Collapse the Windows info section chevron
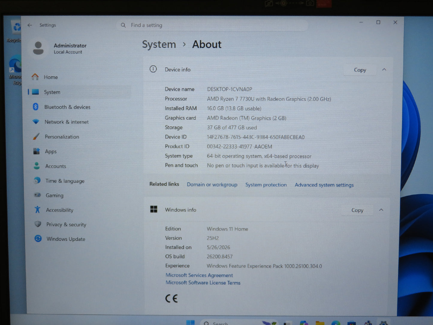 [381, 210]
